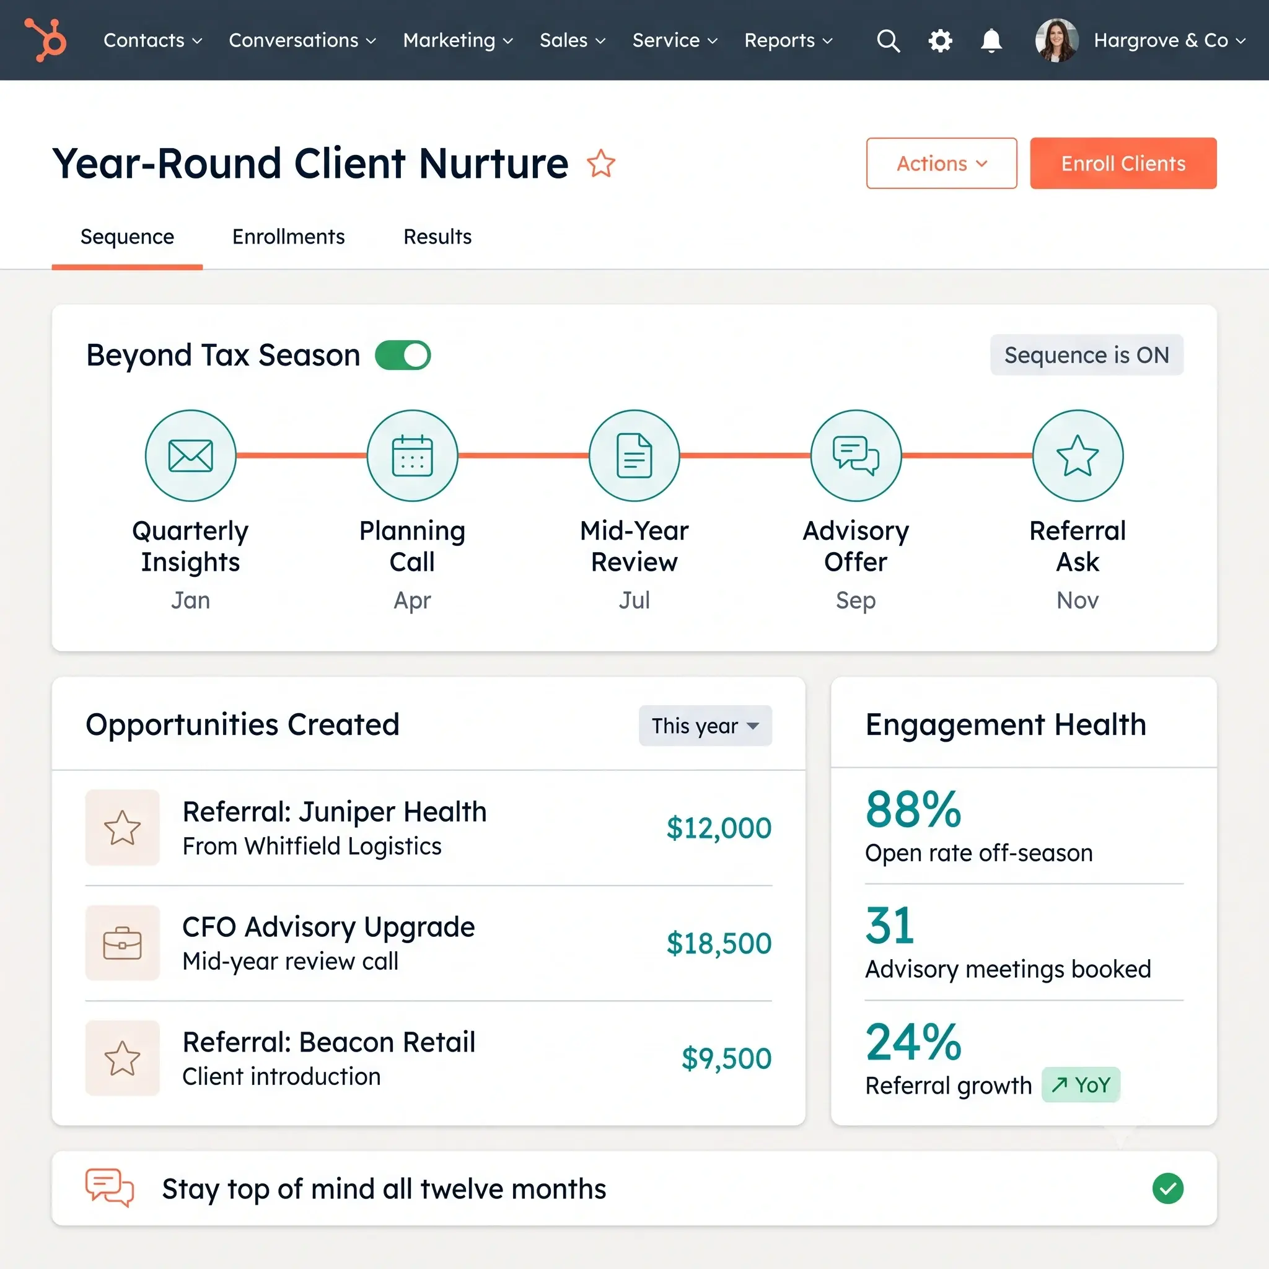Click 'Advisory meetings booked' label
The height and width of the screenshot is (1269, 1269).
[x=1008, y=970]
